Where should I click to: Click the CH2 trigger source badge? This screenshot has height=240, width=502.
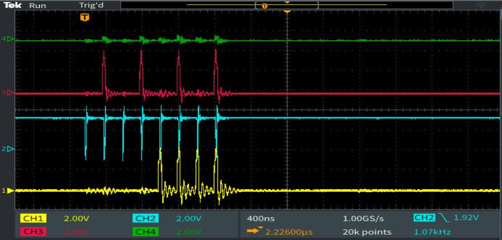425,218
